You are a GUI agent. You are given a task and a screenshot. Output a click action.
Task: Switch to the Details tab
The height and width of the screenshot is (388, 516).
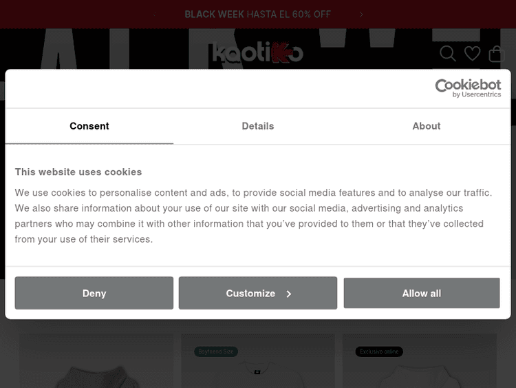tap(258, 126)
